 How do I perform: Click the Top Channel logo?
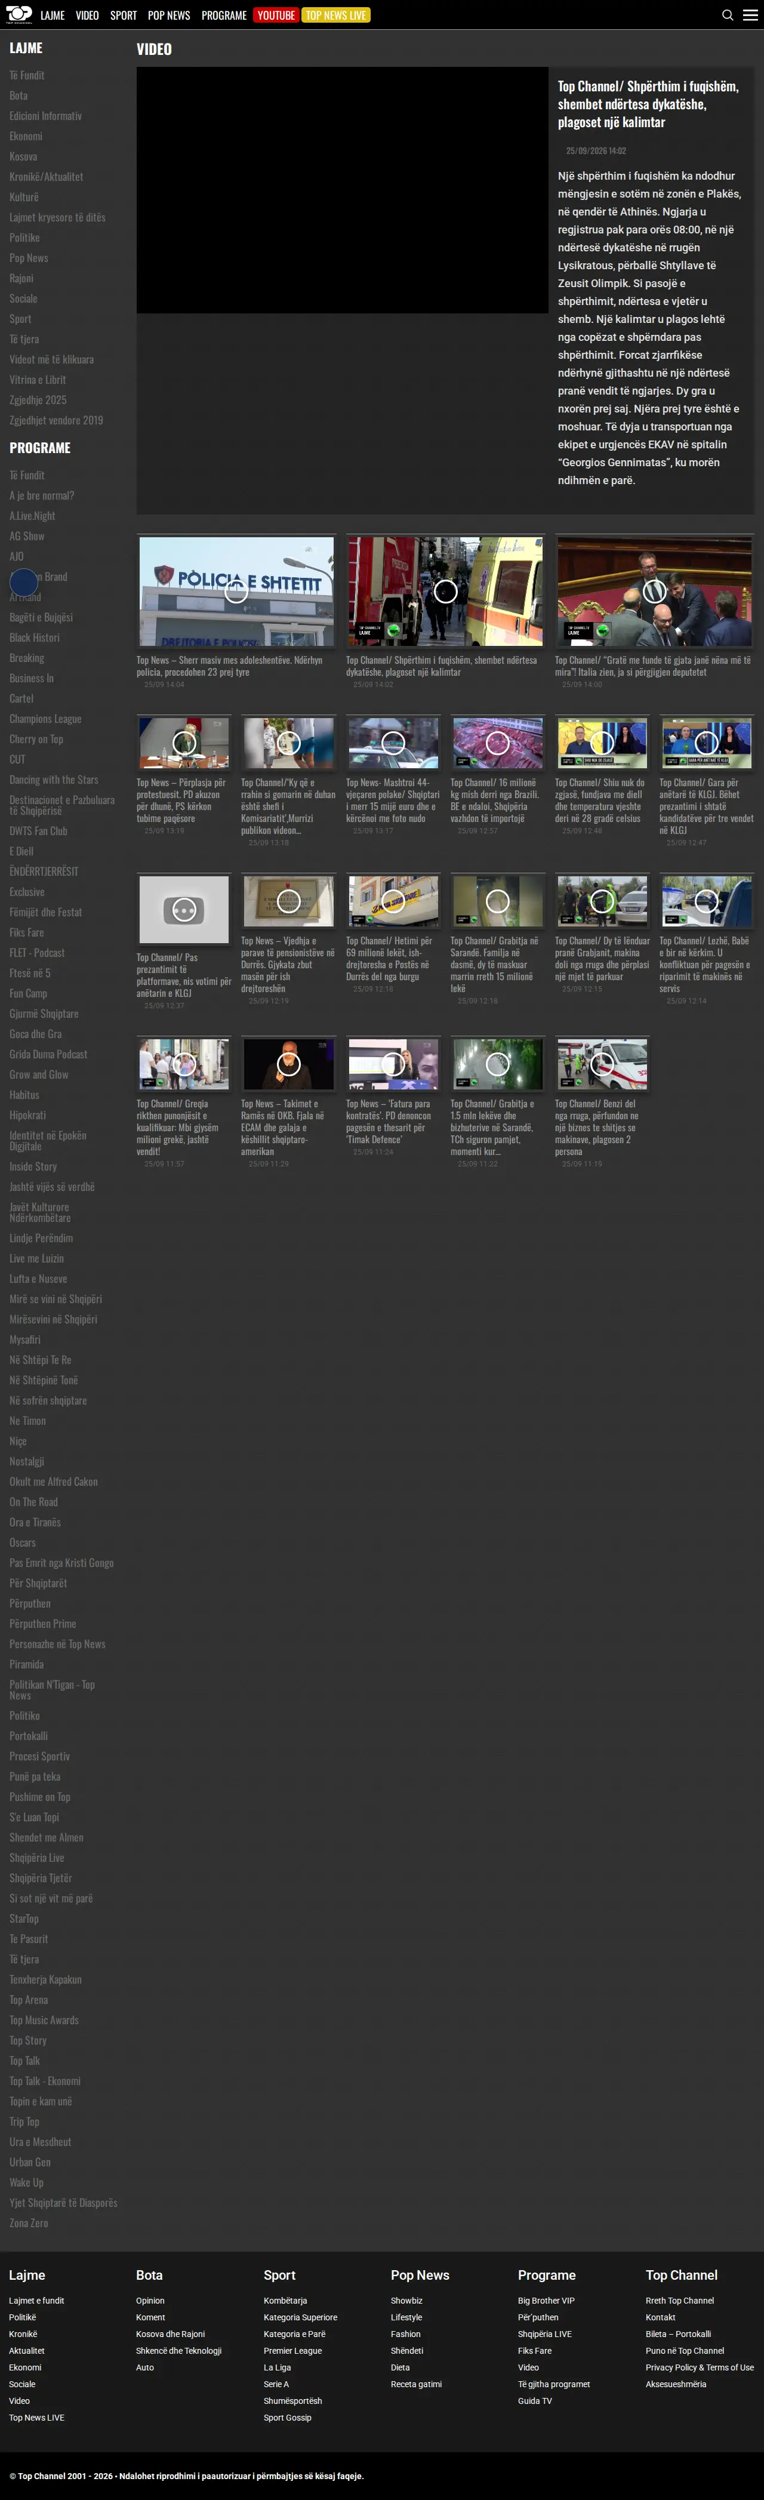point(19,14)
